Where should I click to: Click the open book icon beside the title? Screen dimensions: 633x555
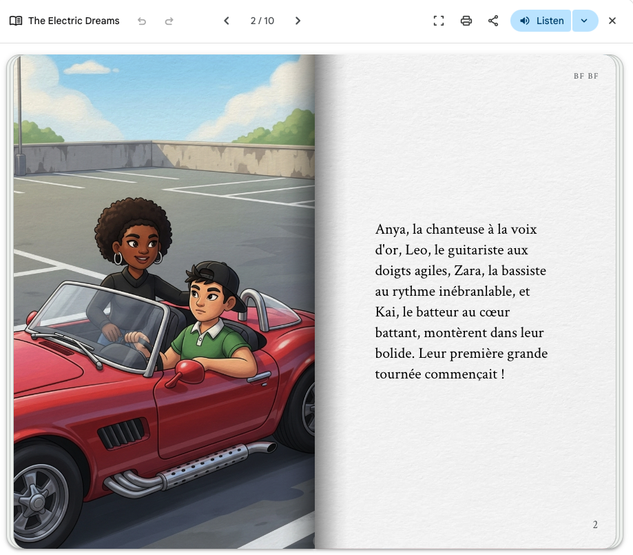(x=16, y=21)
